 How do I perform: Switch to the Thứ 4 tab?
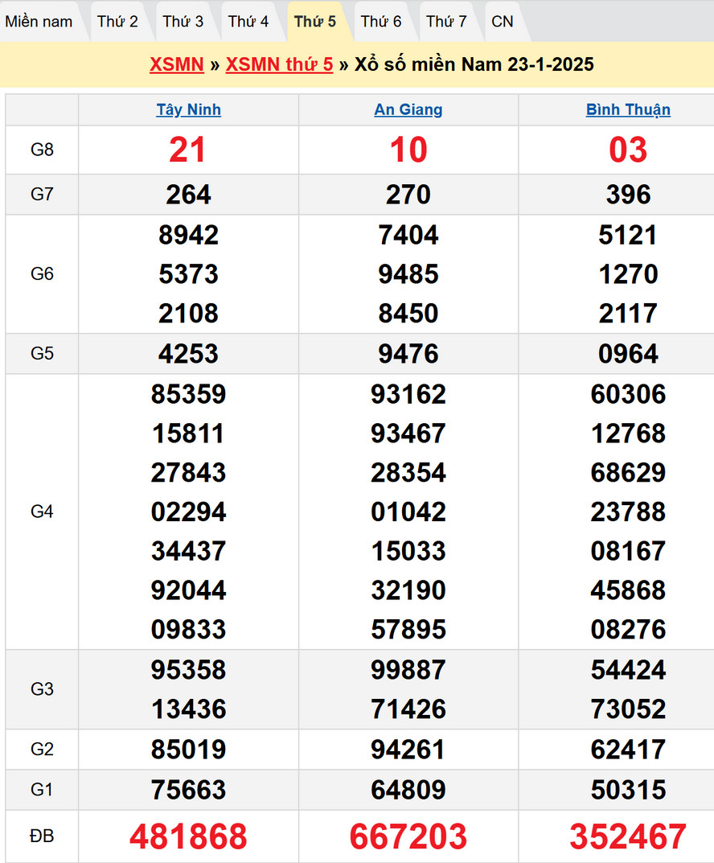click(248, 22)
